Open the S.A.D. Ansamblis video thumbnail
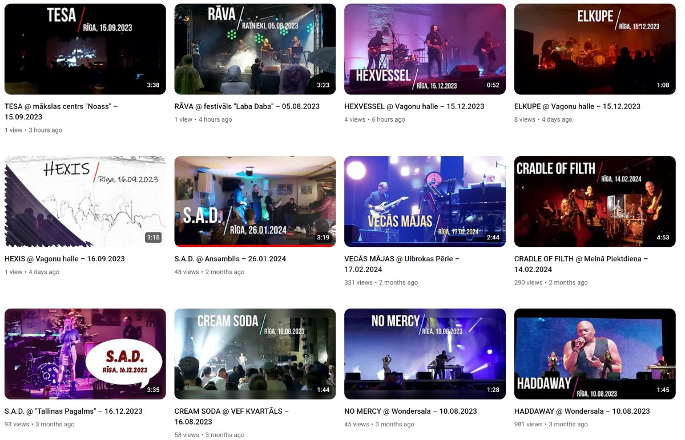 [x=255, y=202]
